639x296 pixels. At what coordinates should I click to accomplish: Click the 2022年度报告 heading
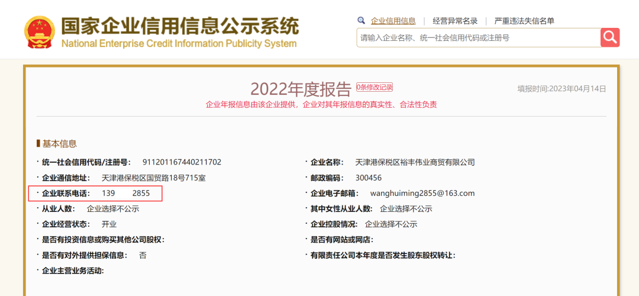point(301,88)
